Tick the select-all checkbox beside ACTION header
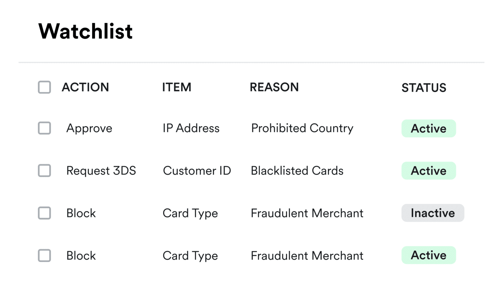Viewport: 503px width, 283px height. pos(44,87)
